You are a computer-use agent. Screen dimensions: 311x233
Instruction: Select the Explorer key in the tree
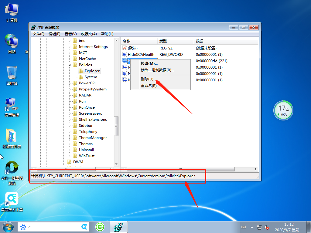click(91, 71)
